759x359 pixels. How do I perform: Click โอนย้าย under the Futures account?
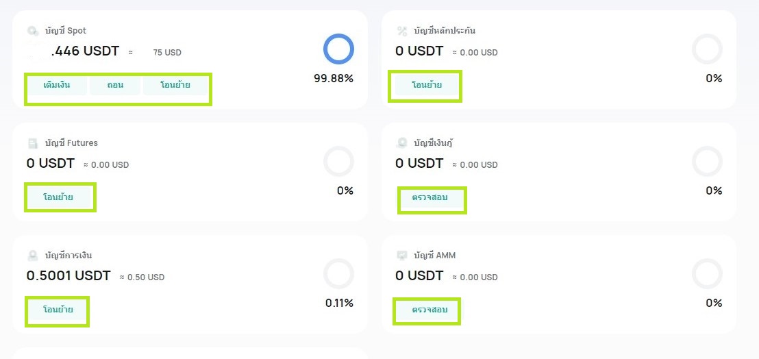pyautogui.click(x=58, y=197)
